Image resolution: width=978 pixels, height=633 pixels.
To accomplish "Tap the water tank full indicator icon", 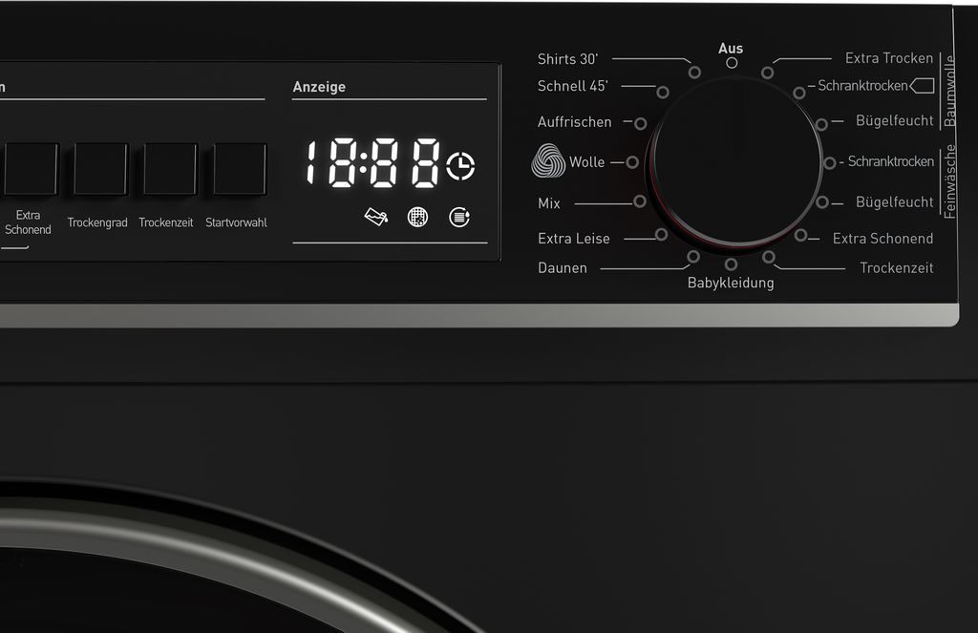I will point(376,217).
